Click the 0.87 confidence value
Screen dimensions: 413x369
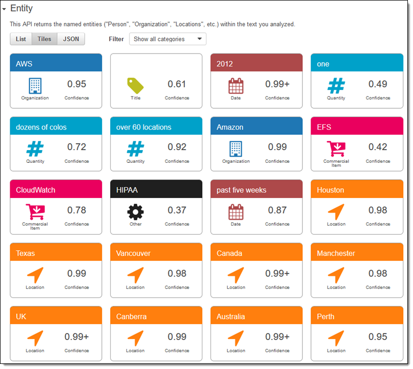pos(277,210)
